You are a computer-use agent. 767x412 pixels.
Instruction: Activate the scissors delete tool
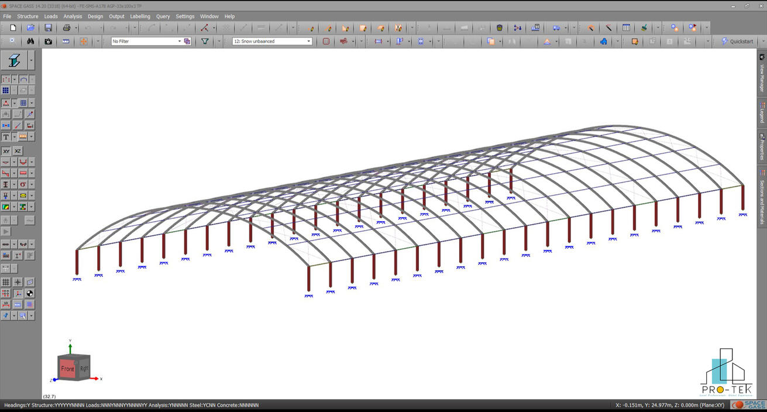pos(397,28)
